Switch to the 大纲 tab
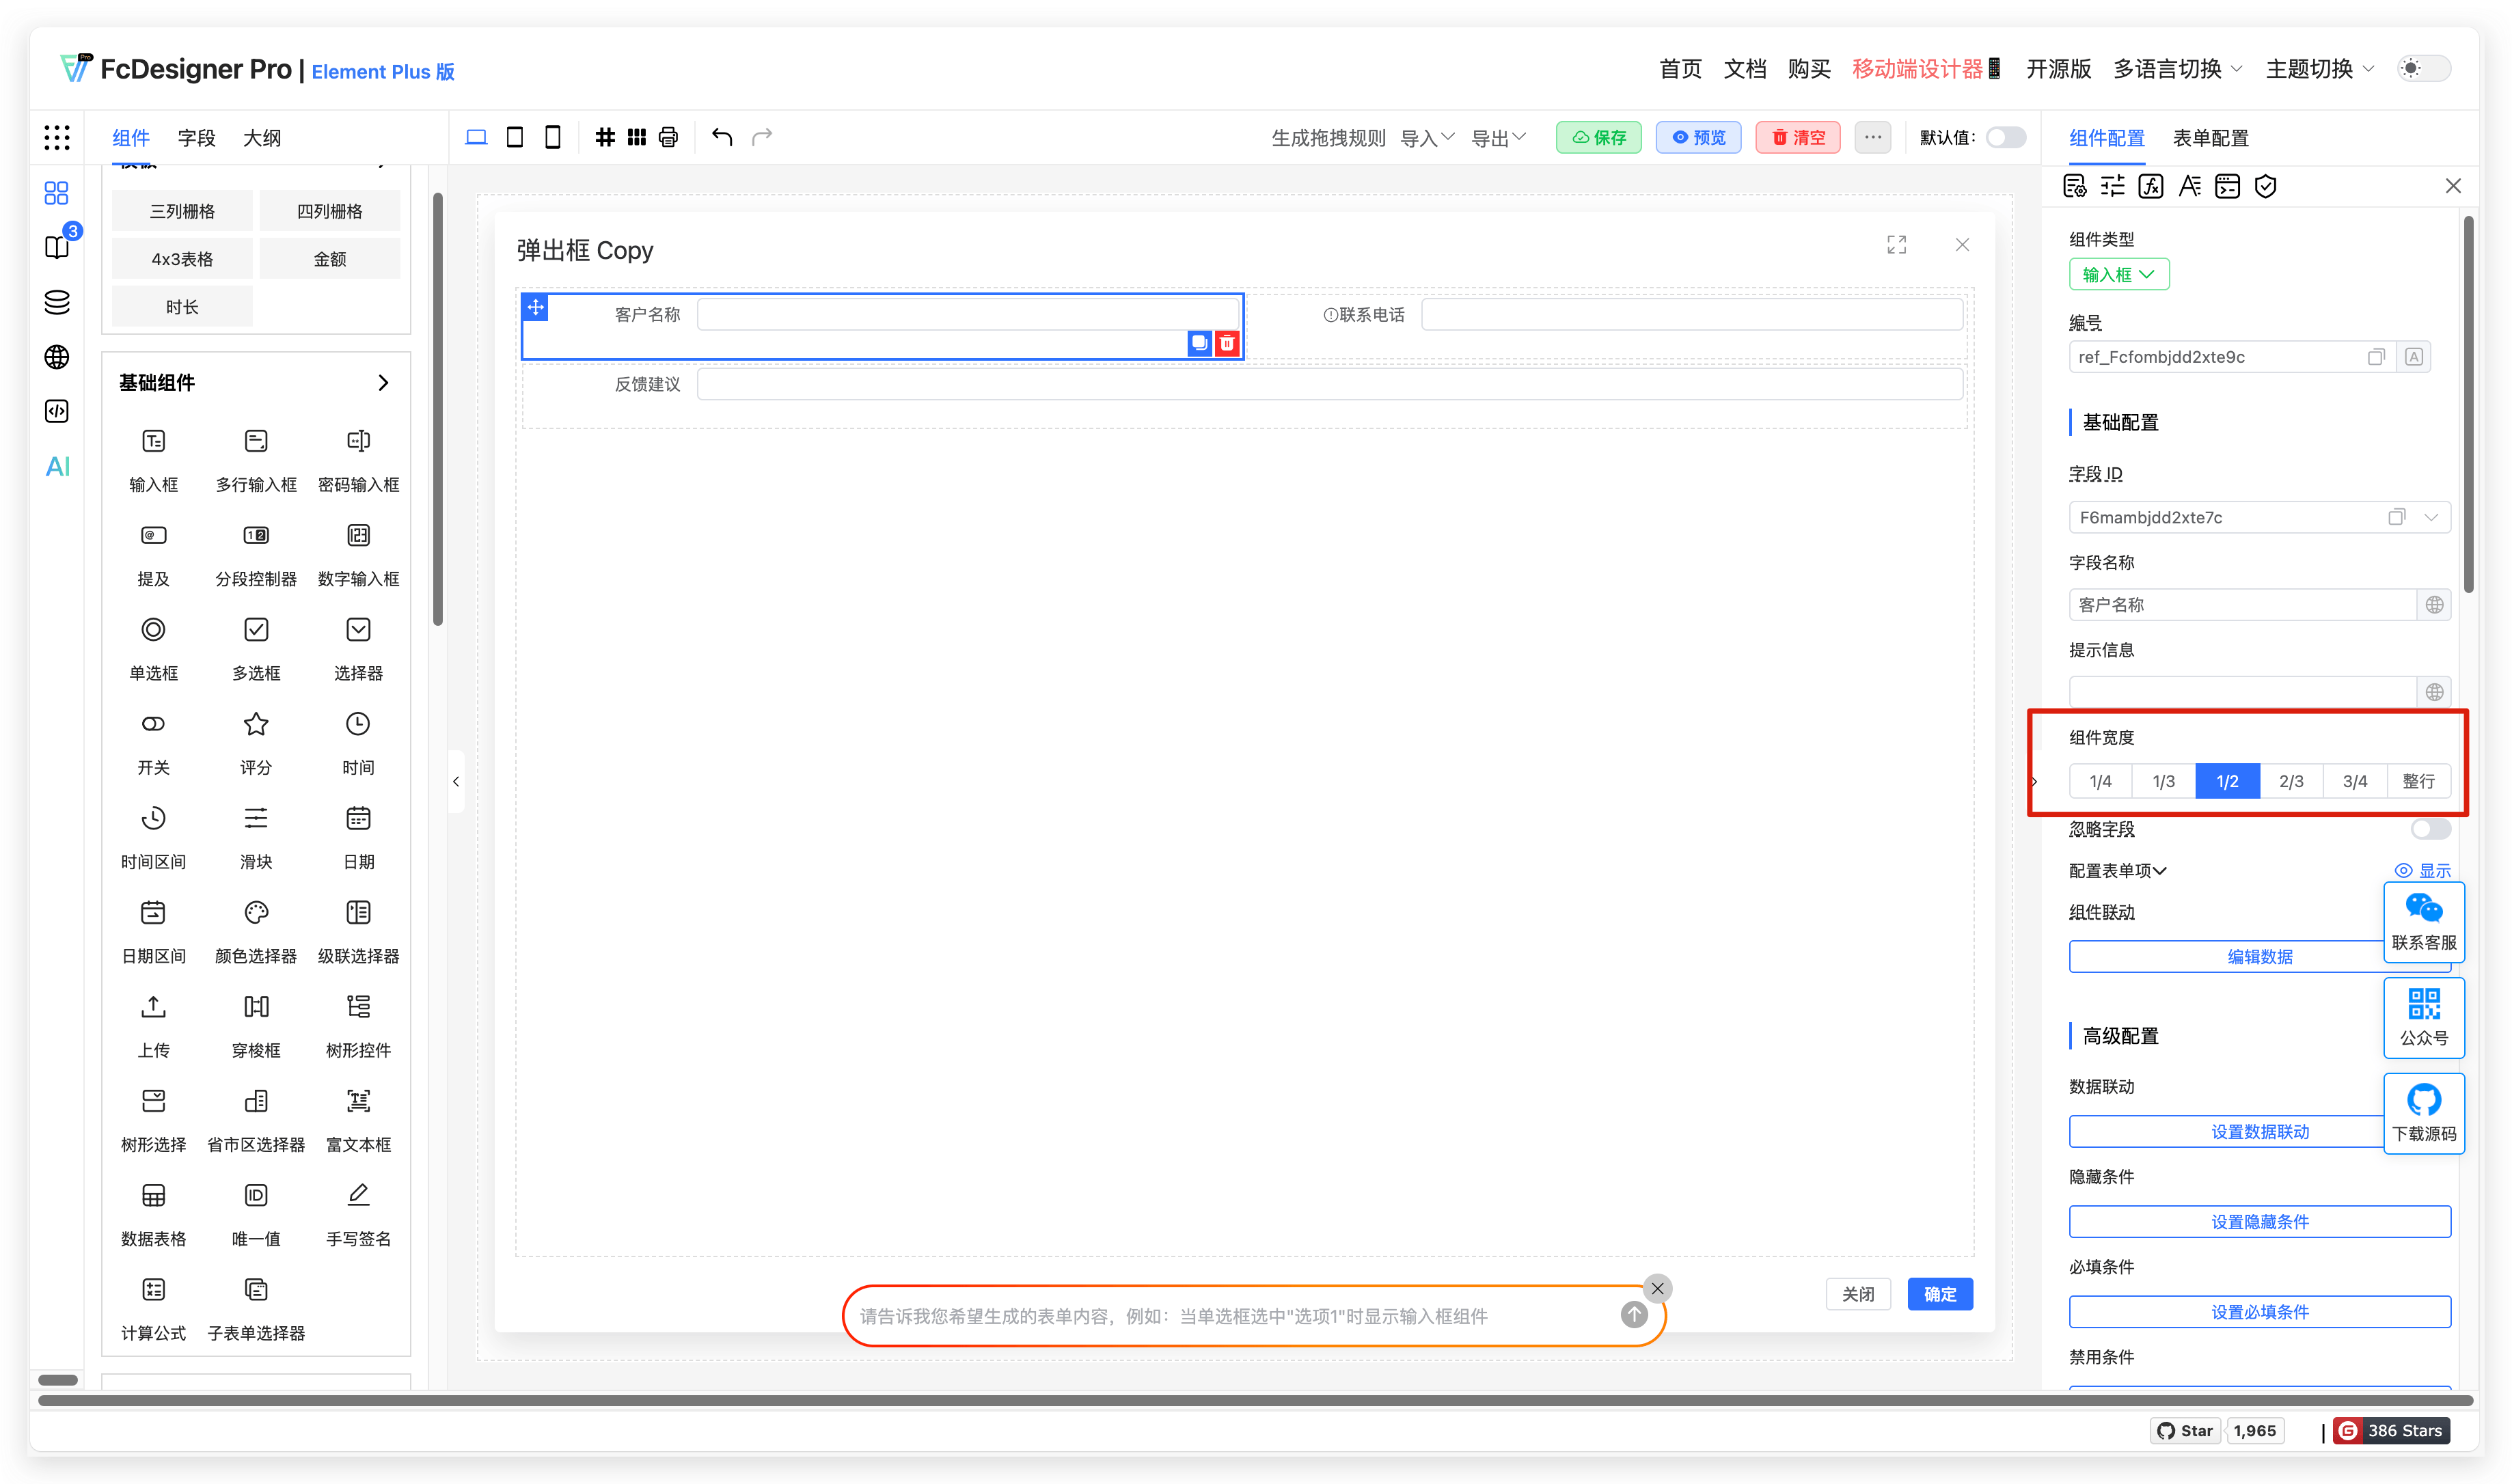Image resolution: width=2512 pixels, height=1484 pixels. (x=262, y=138)
